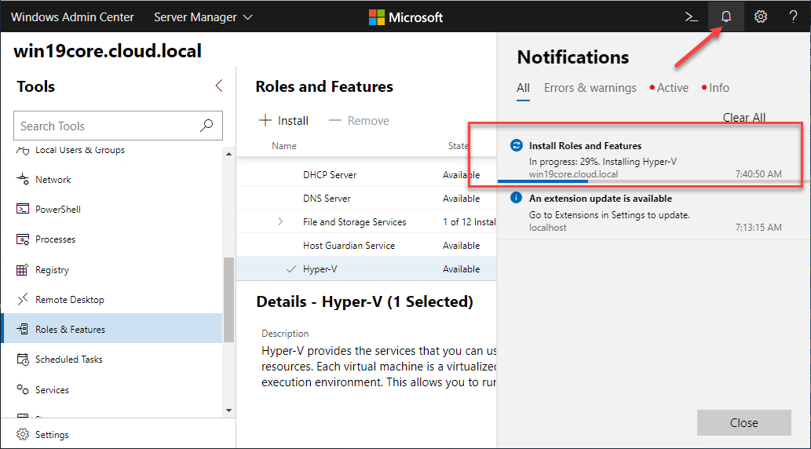Viewport: 811px width, 449px height.
Task: Switch to Errors & warnings tab
Action: 590,88
